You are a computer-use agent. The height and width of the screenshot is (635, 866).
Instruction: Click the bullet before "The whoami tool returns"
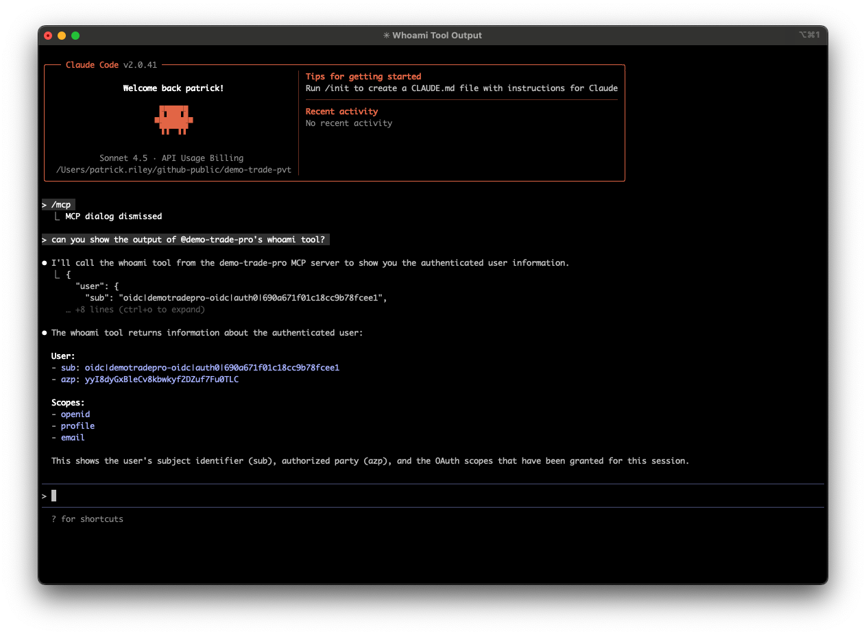(x=45, y=333)
